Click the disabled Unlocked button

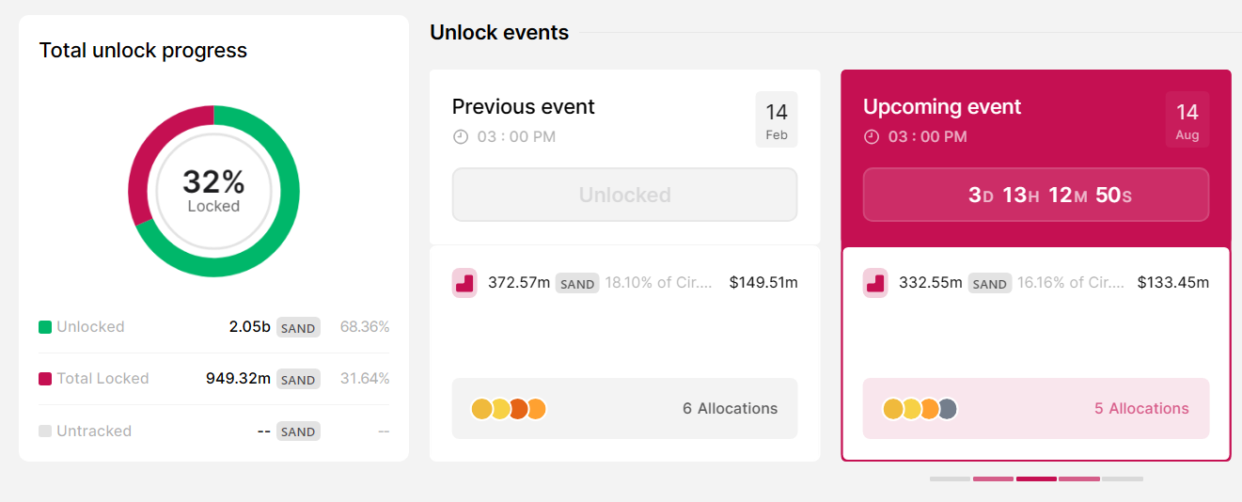click(624, 195)
